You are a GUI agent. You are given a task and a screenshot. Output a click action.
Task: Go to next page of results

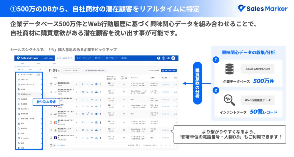[x=170, y=145]
